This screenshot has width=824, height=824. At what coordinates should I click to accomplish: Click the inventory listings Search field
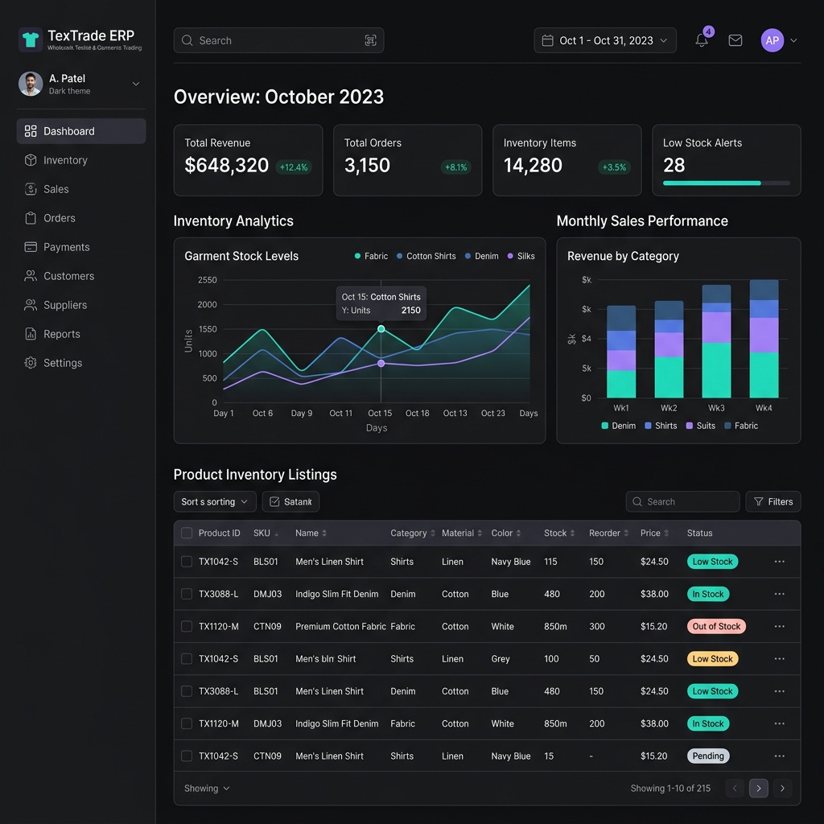pyautogui.click(x=682, y=501)
